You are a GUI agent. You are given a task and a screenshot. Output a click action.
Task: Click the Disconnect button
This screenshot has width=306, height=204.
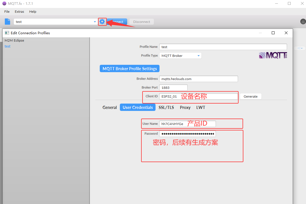(141, 22)
